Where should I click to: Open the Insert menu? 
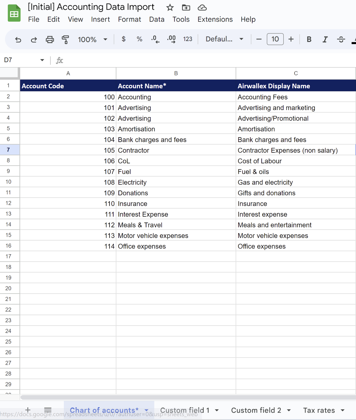tap(100, 19)
